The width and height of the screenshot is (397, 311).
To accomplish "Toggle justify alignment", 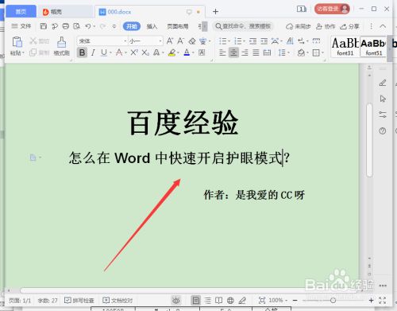I will [256, 52].
